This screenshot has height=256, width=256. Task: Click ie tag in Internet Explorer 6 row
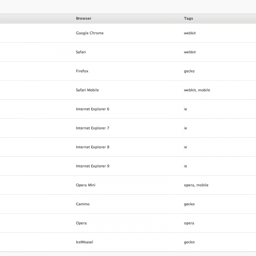click(x=186, y=109)
